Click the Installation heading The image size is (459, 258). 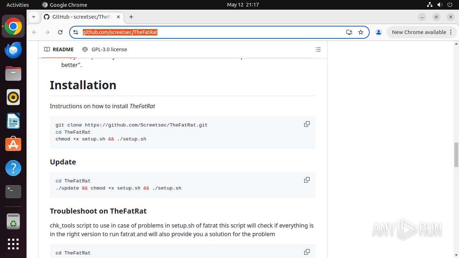[83, 85]
